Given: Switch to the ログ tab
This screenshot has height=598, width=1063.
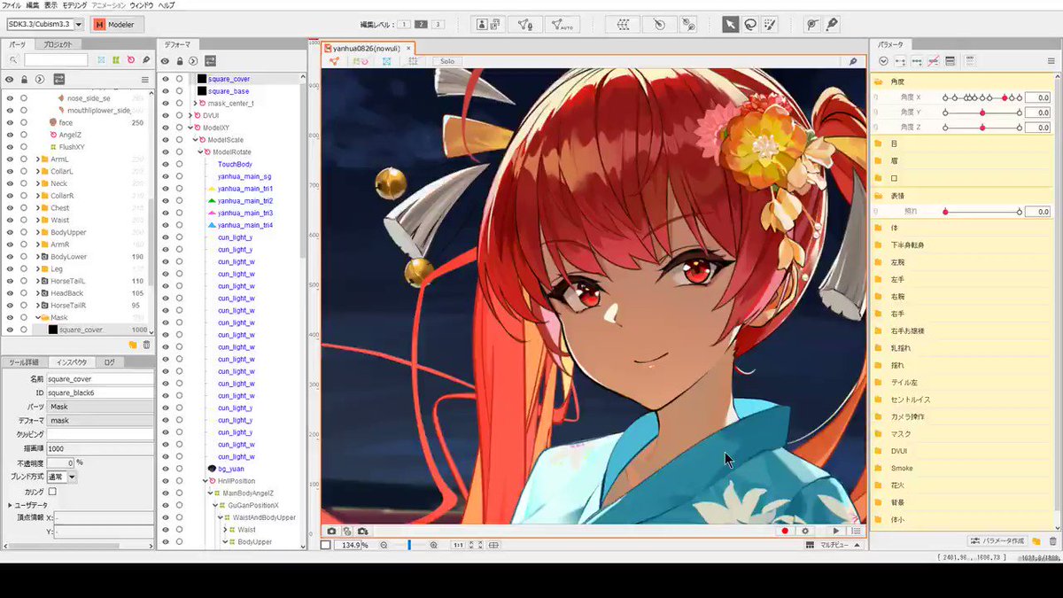Looking at the screenshot, I should (x=109, y=362).
